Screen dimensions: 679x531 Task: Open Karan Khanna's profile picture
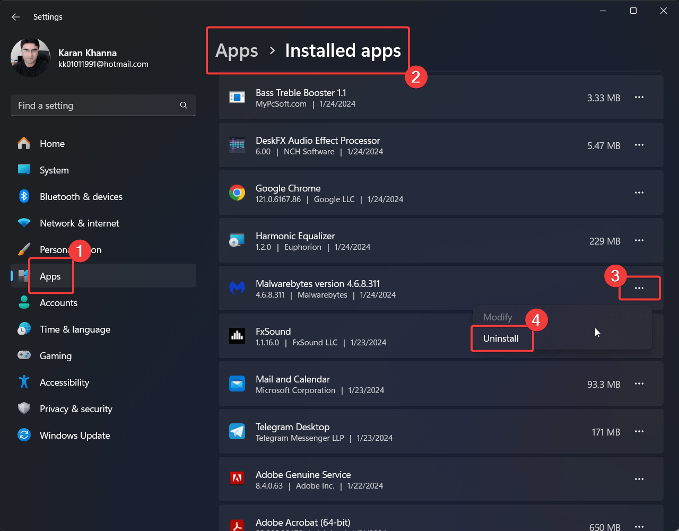tap(30, 58)
